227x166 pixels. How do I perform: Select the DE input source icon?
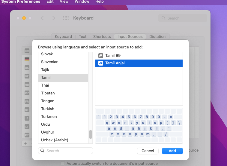click(x=27, y=110)
